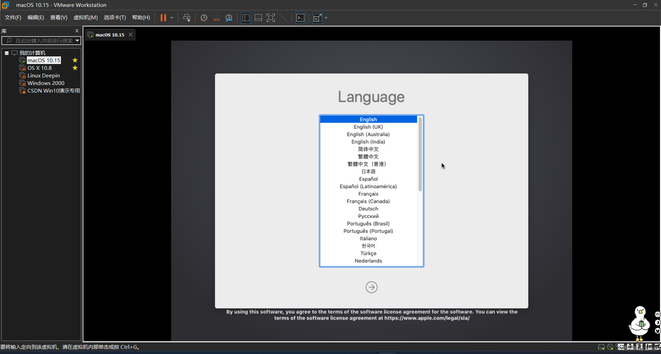Close the macOS 10.15 tab
This screenshot has height=354, width=661.
point(130,35)
